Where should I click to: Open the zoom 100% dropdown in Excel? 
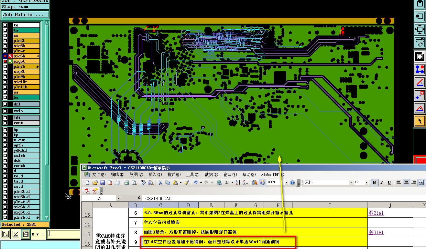coord(286,183)
